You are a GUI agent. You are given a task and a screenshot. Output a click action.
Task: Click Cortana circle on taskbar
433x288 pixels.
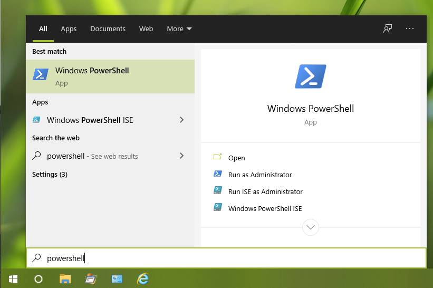pyautogui.click(x=39, y=279)
